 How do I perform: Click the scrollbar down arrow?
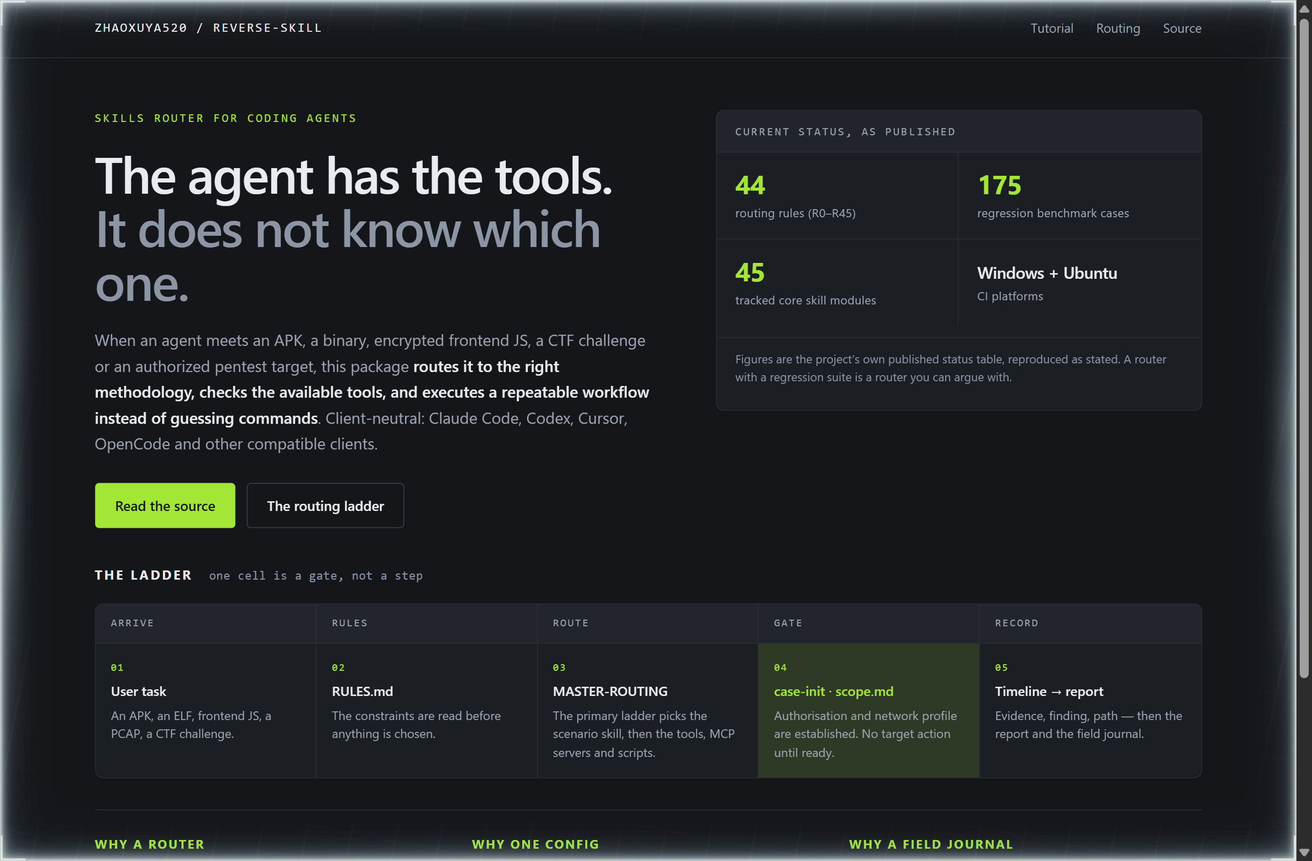1303,852
